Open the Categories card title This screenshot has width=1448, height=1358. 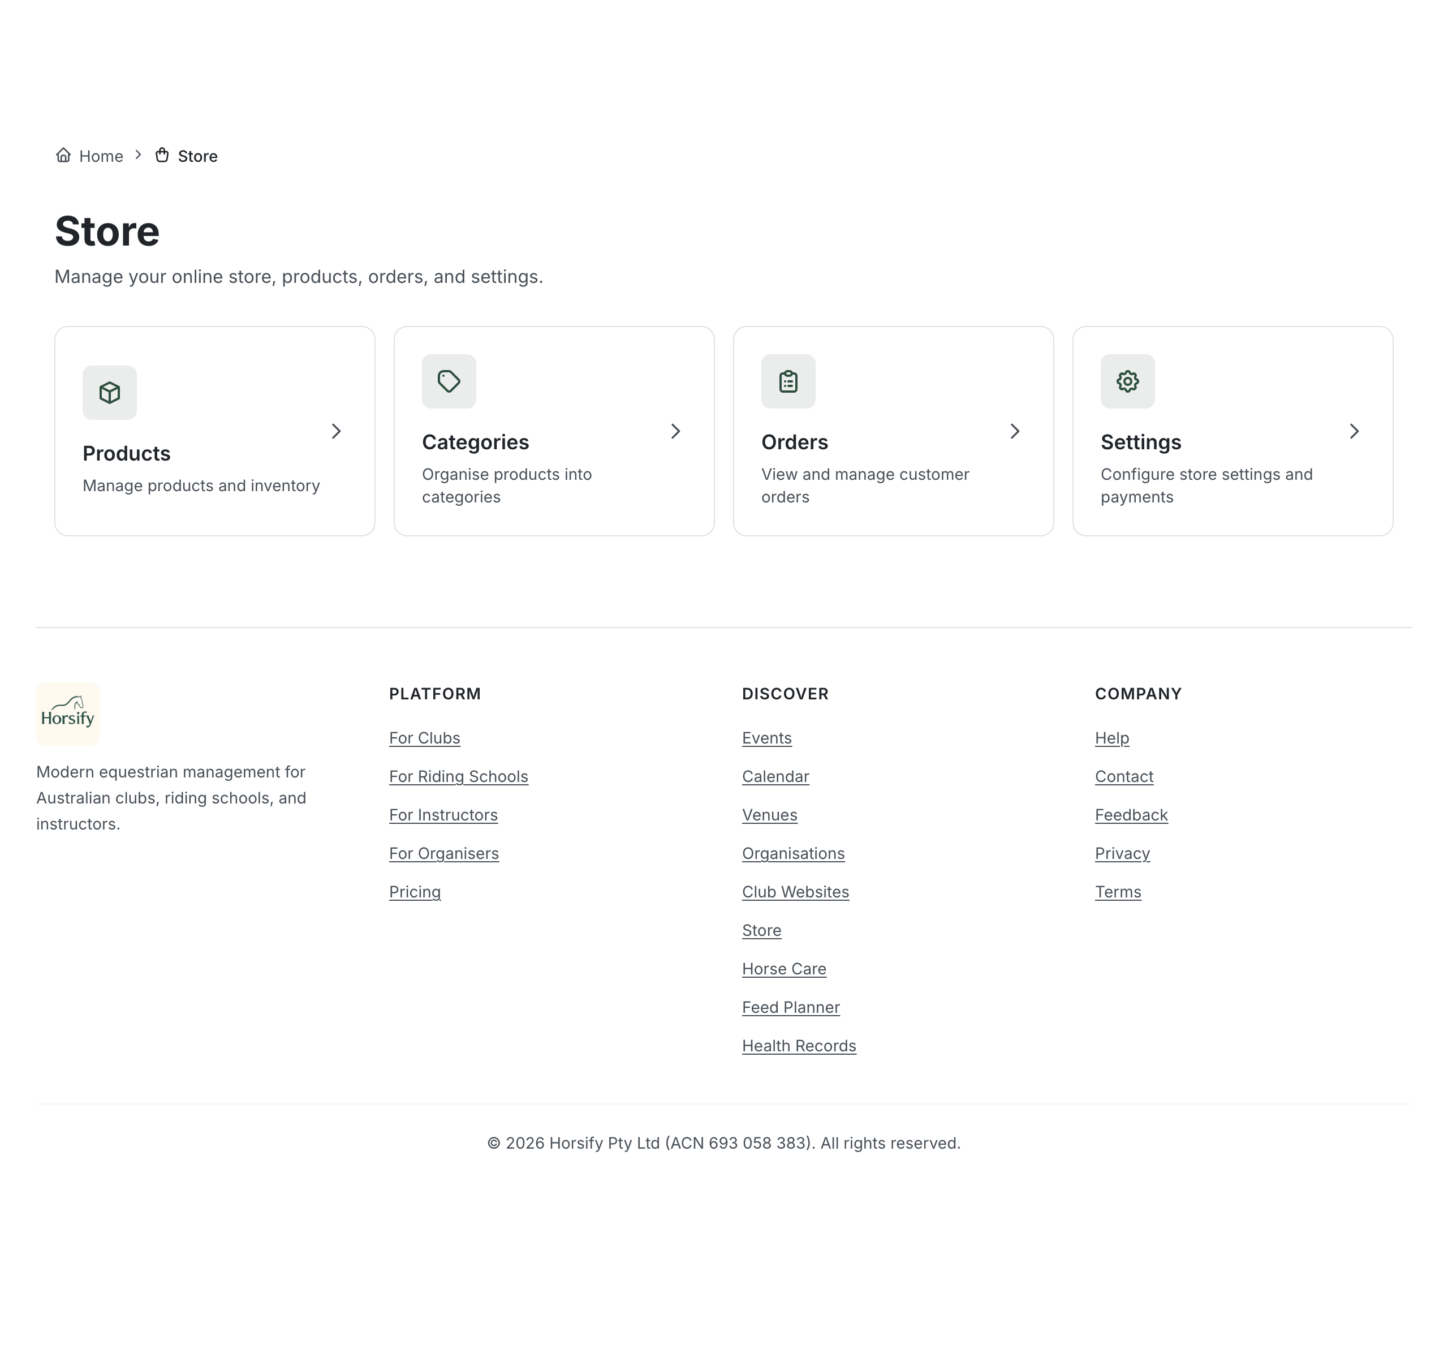(476, 442)
